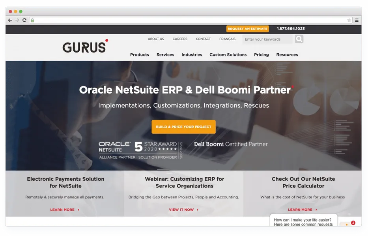Click Build & Price Your Project button
The width and height of the screenshot is (368, 236).
coord(183,127)
